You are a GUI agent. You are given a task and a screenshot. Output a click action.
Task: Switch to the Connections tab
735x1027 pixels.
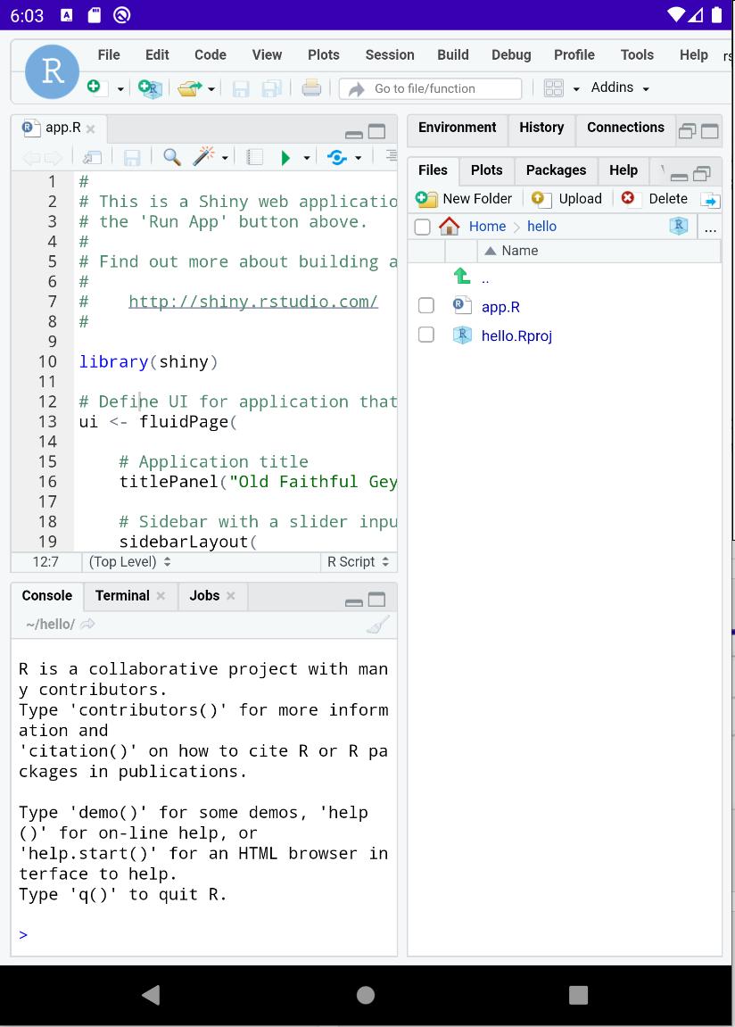(x=625, y=127)
